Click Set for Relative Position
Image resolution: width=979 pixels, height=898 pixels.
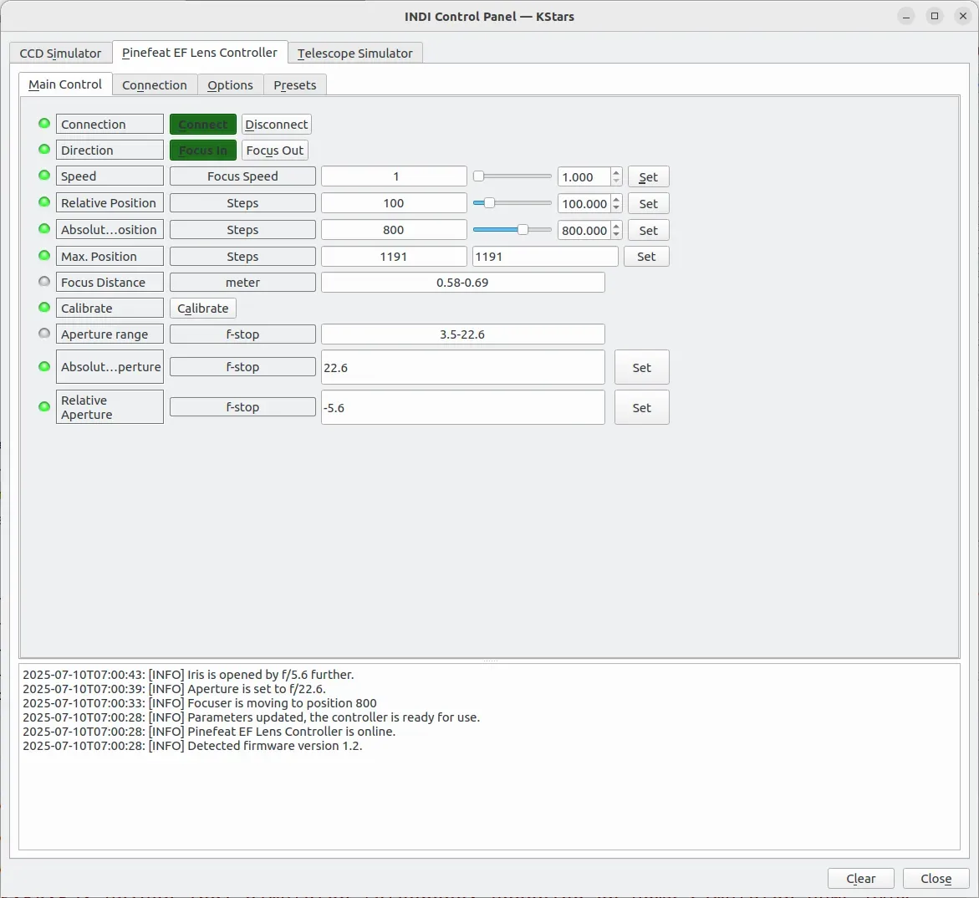click(x=648, y=203)
